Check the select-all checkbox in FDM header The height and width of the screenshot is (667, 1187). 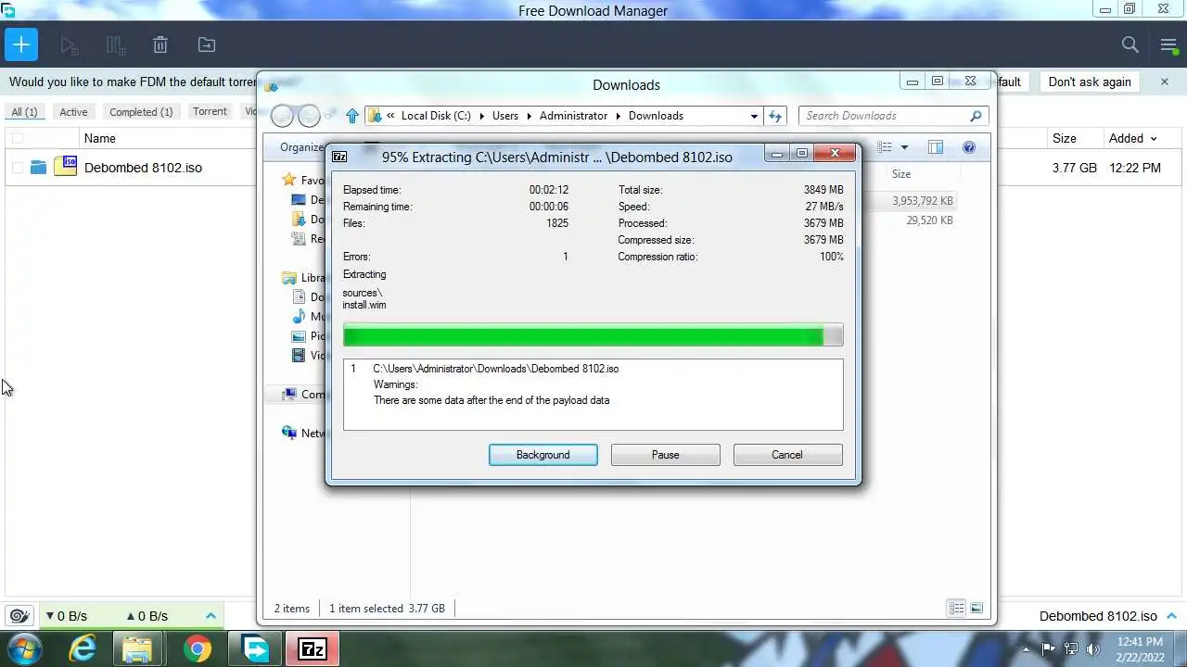coord(17,138)
